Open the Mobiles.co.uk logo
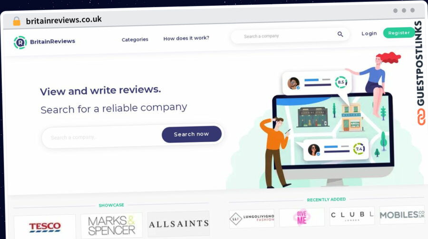 (402, 215)
